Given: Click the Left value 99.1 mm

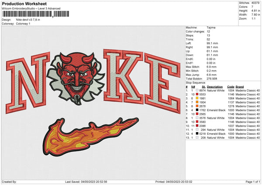Looking at the screenshot, I should 212,43.
